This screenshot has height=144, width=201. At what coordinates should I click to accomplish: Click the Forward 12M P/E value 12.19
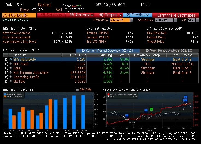[x=129, y=37]
